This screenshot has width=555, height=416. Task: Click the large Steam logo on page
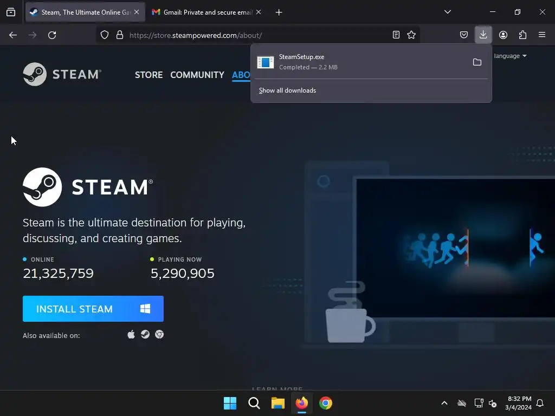[88, 187]
